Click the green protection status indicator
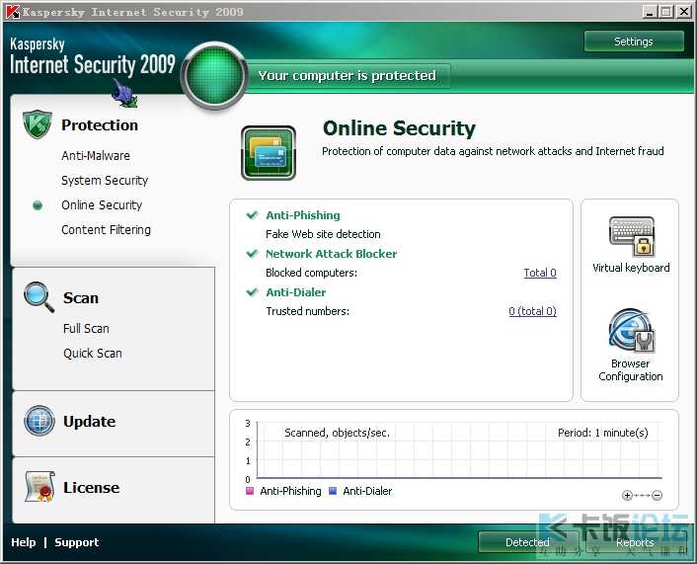 pyautogui.click(x=214, y=76)
